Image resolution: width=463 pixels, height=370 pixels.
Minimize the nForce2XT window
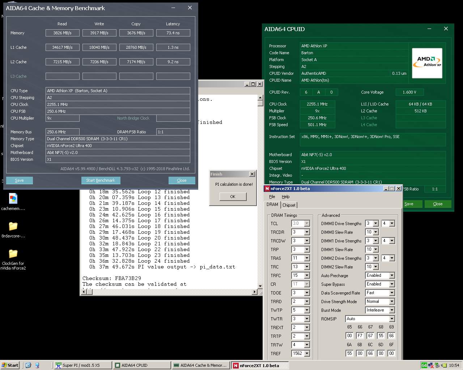point(386,189)
